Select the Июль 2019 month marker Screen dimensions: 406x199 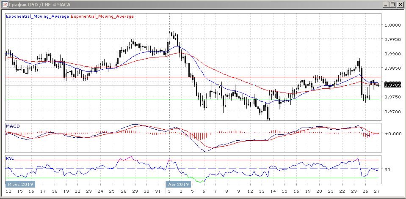[20, 185]
